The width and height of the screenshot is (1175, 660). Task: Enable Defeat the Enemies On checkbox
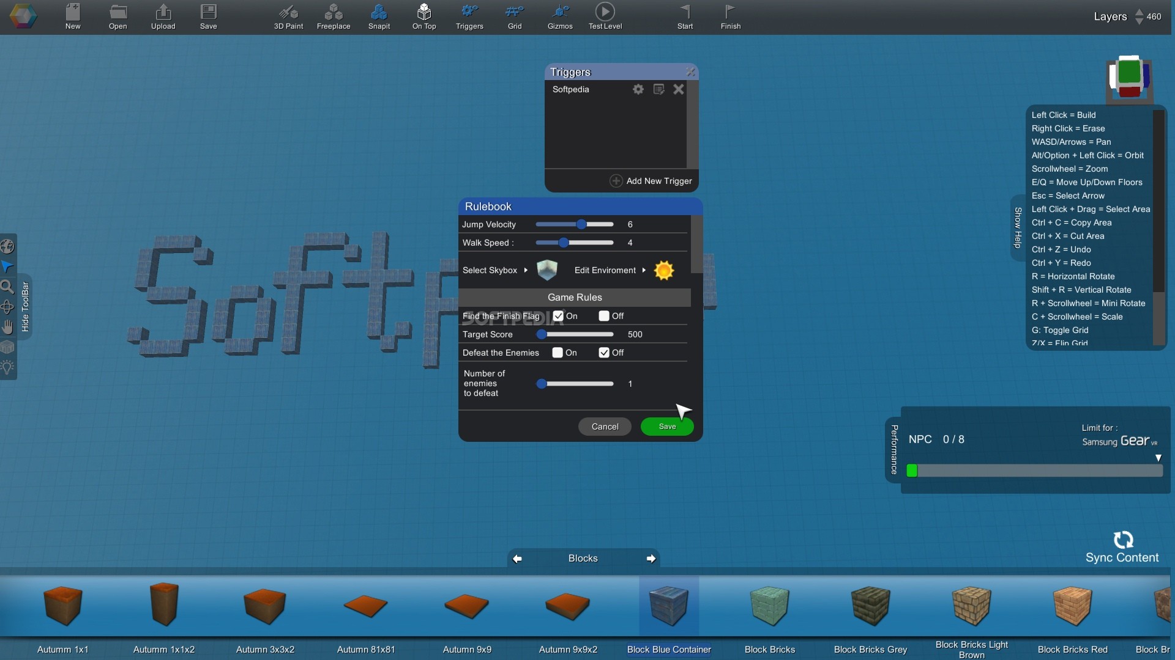click(x=558, y=353)
